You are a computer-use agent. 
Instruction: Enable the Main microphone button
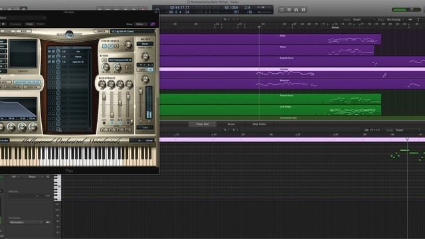click(120, 123)
